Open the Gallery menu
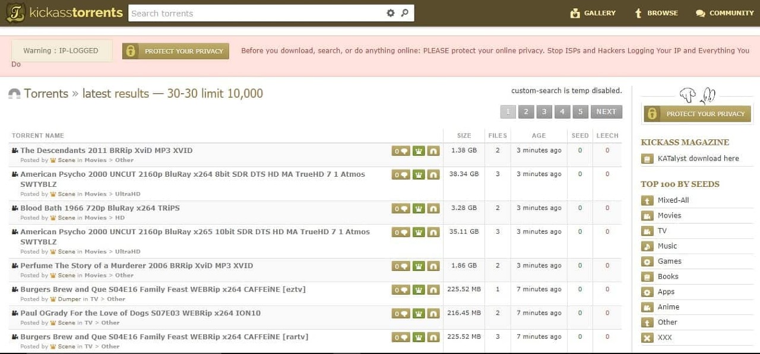760x354 pixels. 593,13
